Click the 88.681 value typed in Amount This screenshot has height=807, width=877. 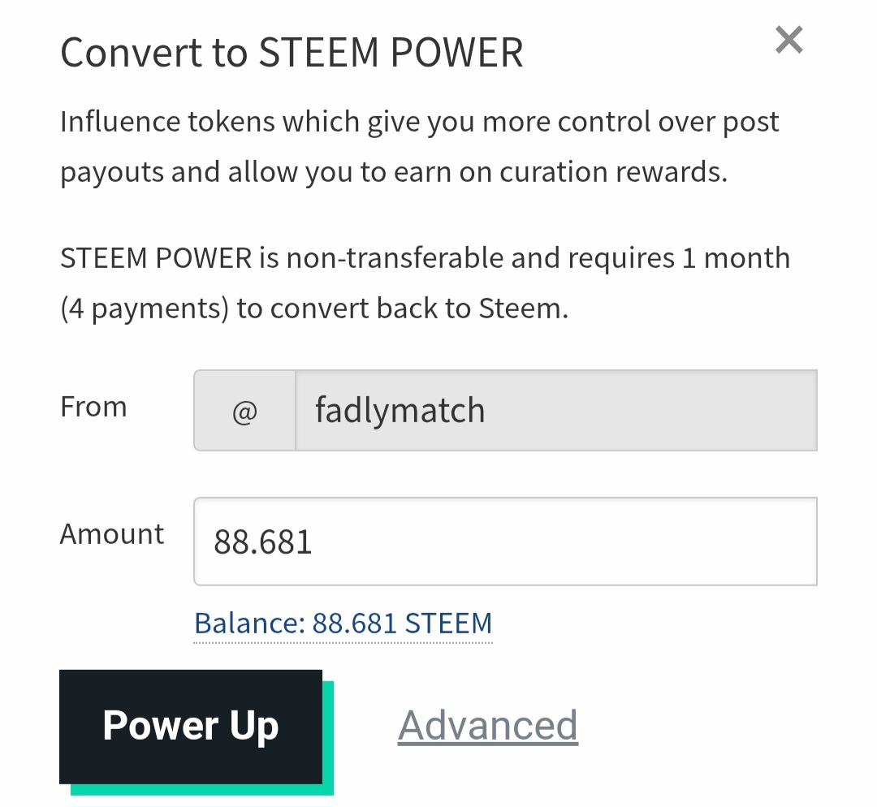263,542
